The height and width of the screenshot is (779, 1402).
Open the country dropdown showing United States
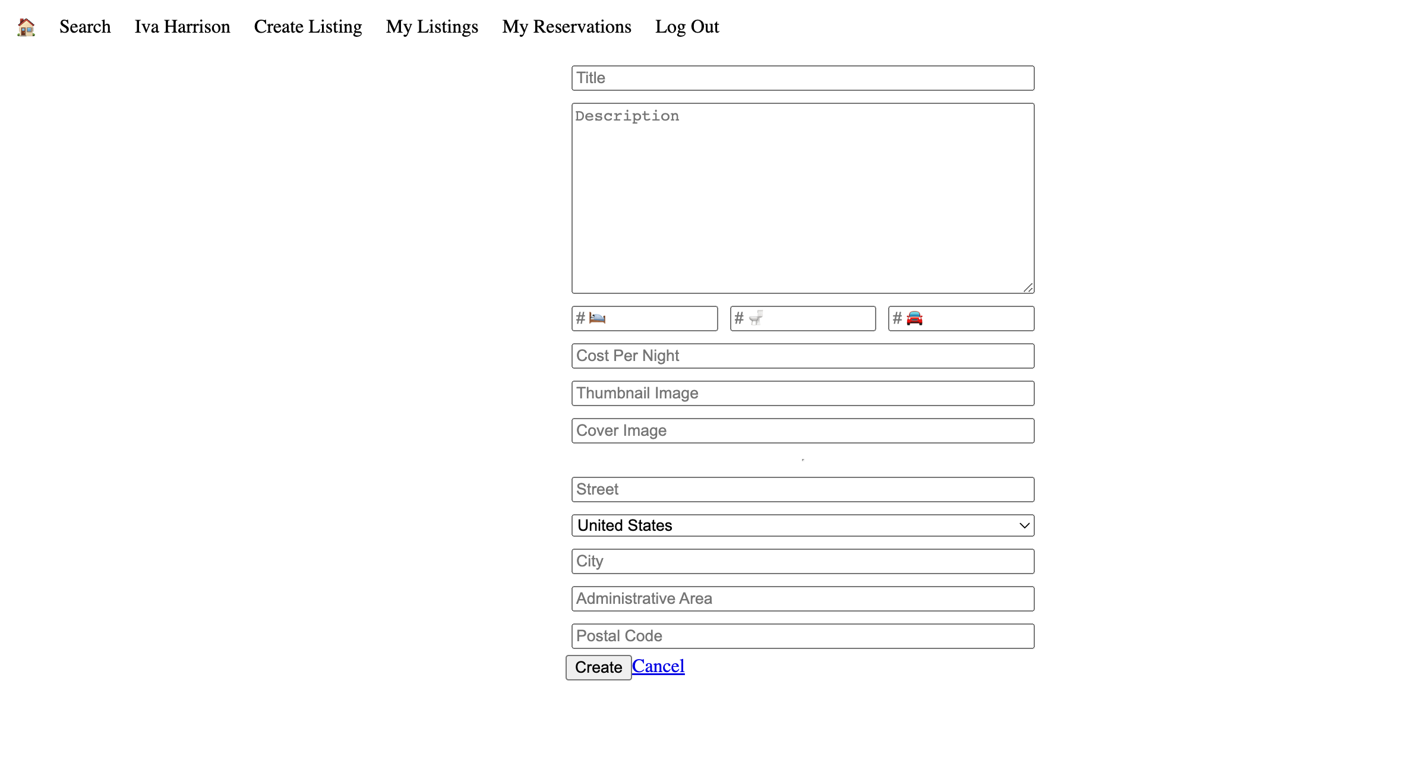coord(802,525)
